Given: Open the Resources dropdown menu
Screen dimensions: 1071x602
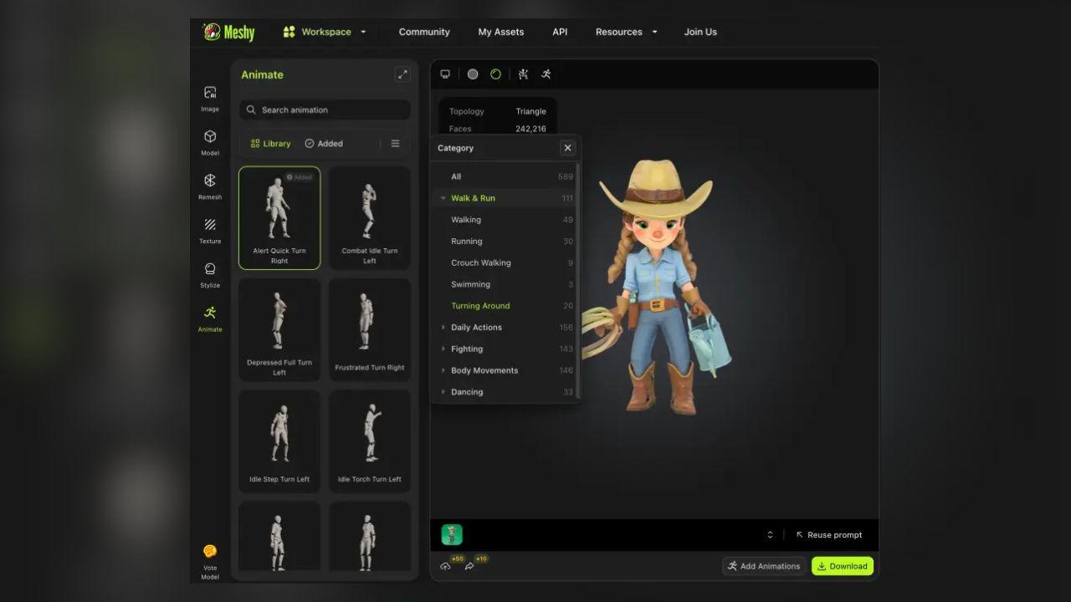Looking at the screenshot, I should (626, 32).
